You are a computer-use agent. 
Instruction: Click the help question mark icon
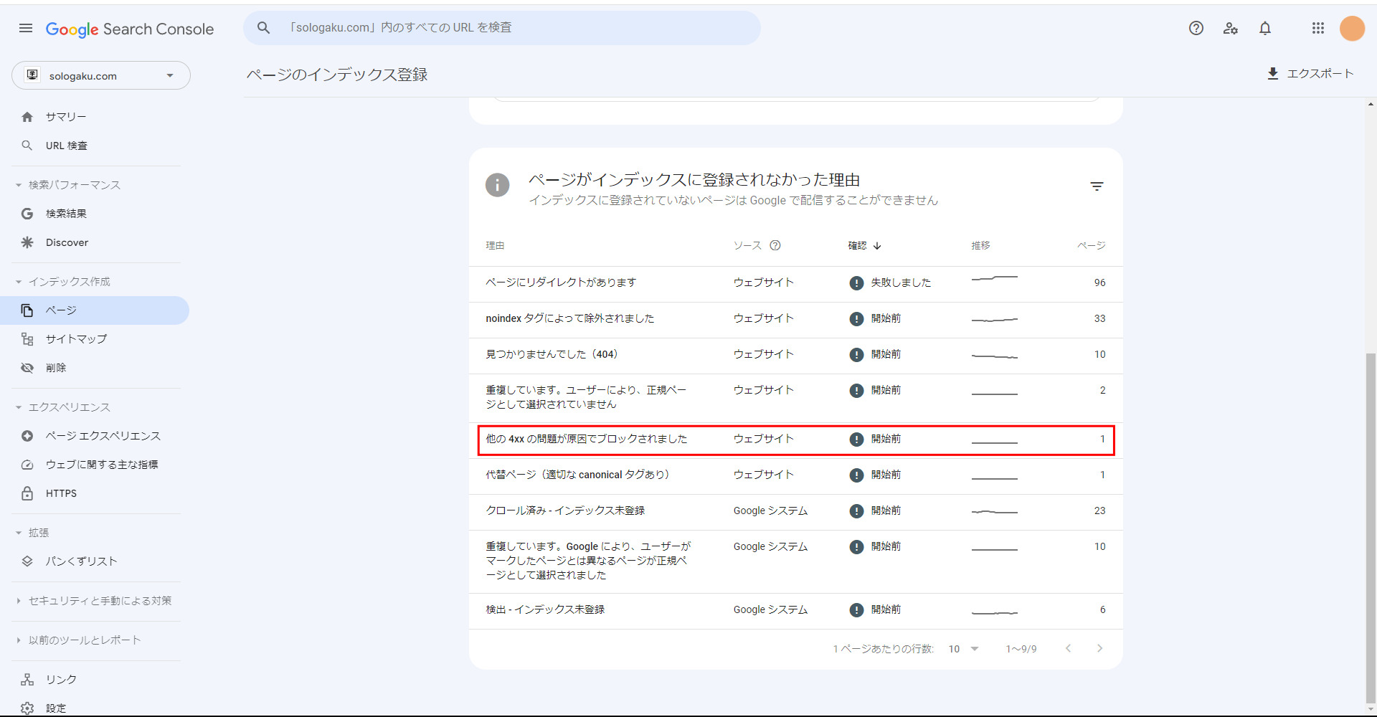pos(1196,28)
